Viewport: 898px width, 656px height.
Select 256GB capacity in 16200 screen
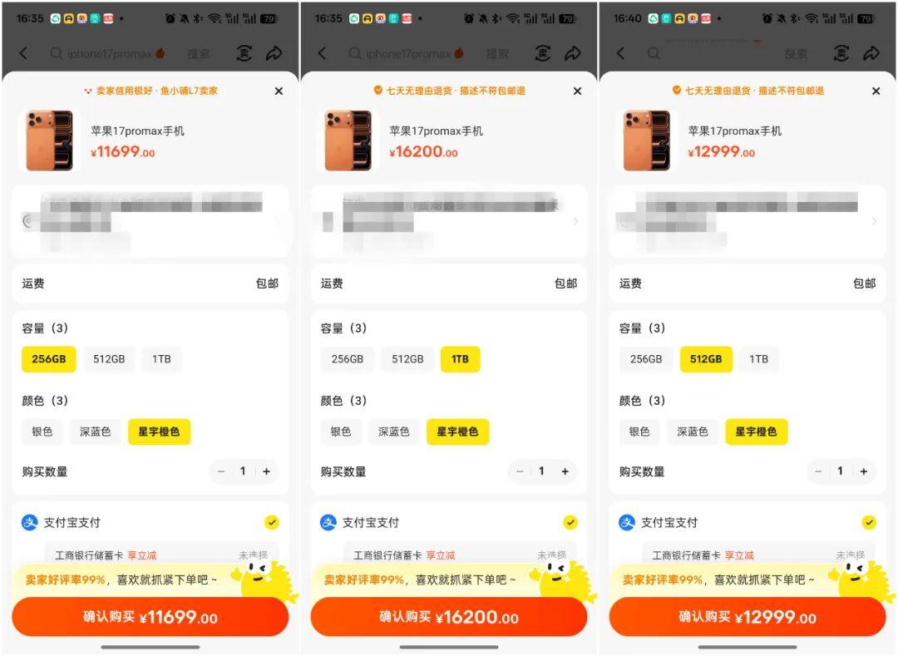(347, 359)
